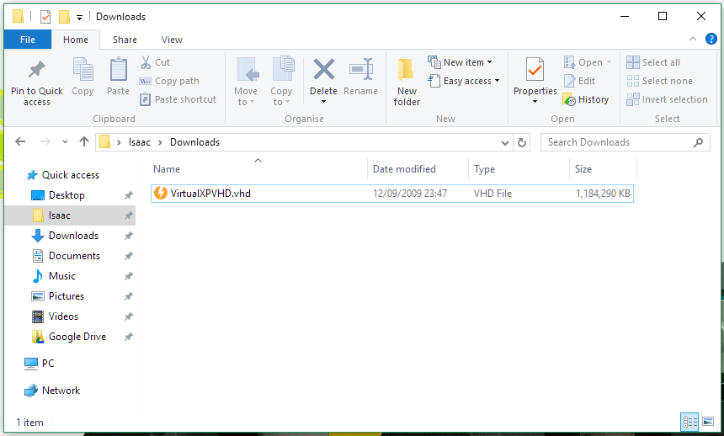Image resolution: width=724 pixels, height=436 pixels.
Task: Open Help question mark icon
Action: click(711, 40)
